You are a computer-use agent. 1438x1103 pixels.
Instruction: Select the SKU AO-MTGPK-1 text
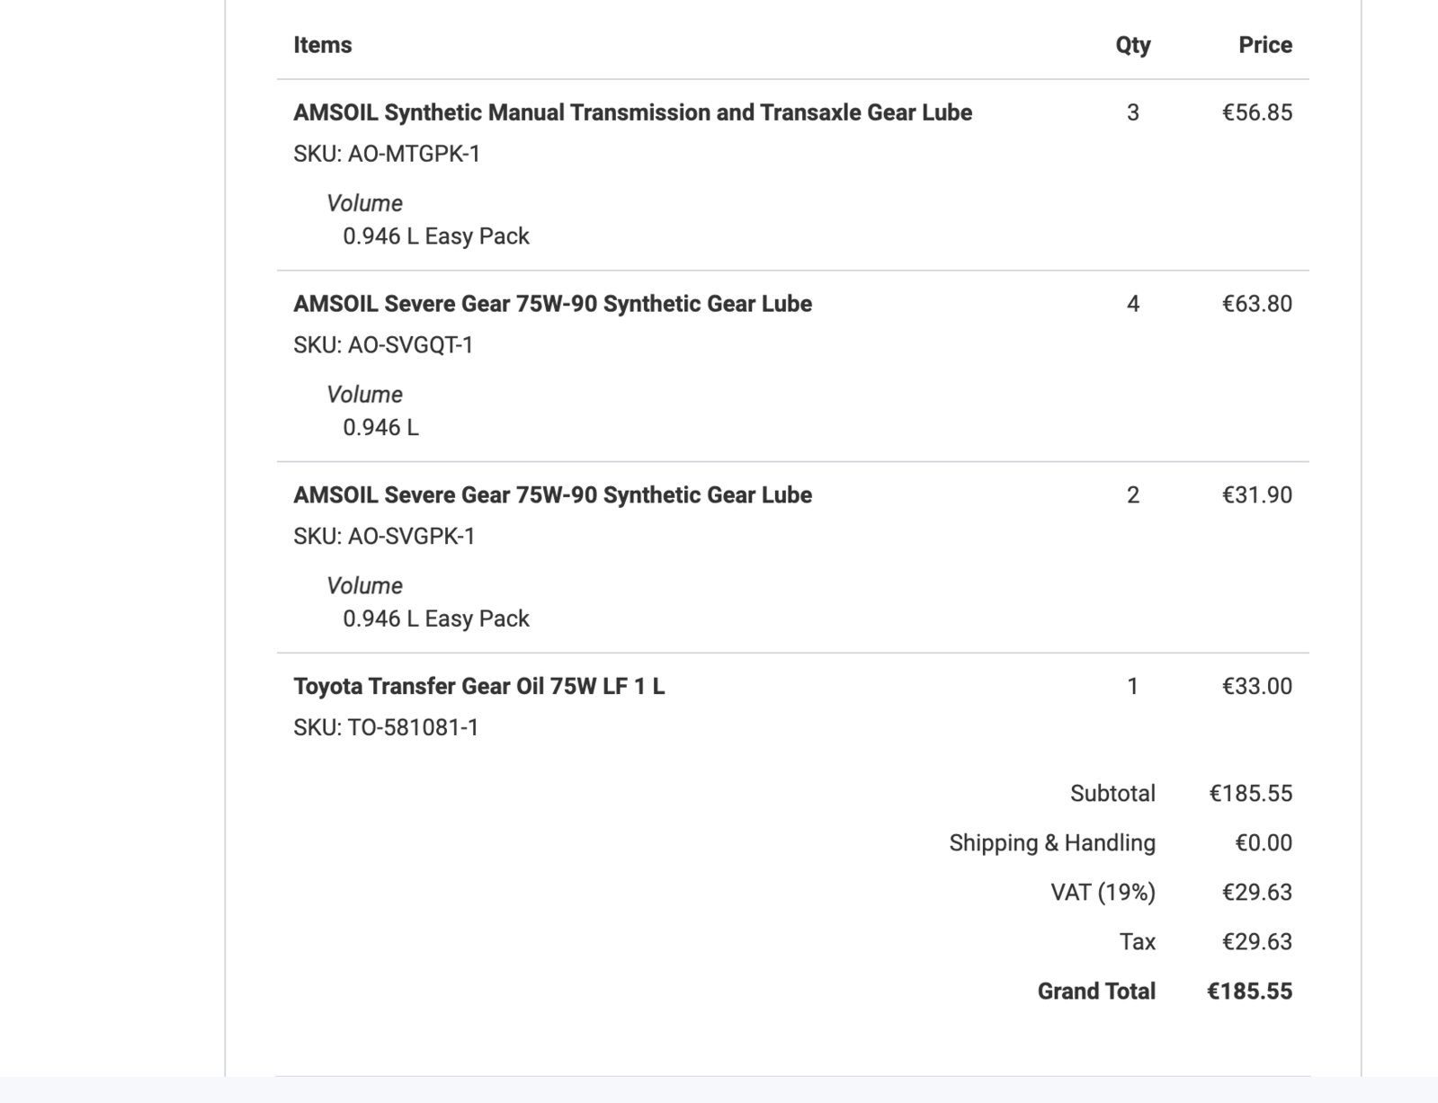coord(387,154)
